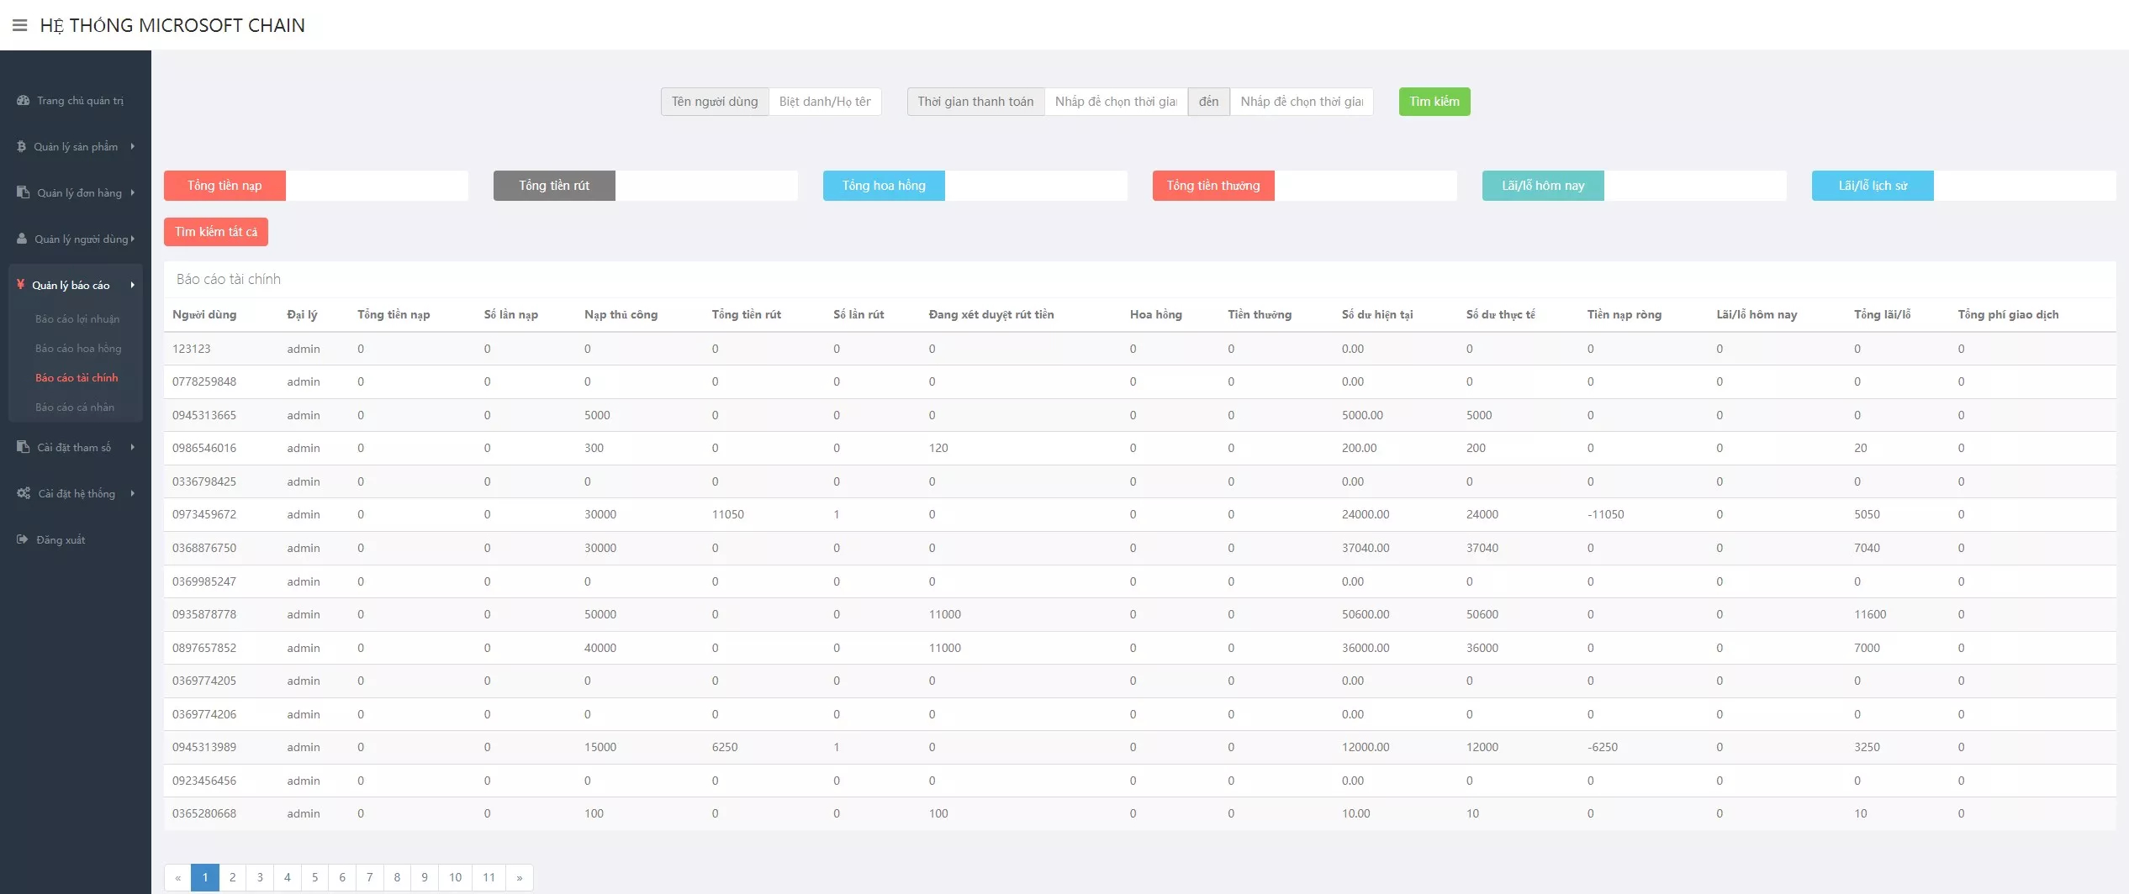The width and height of the screenshot is (2129, 894).
Task: Click the yen icon beside Quản lý báo cáo
Action: (21, 285)
